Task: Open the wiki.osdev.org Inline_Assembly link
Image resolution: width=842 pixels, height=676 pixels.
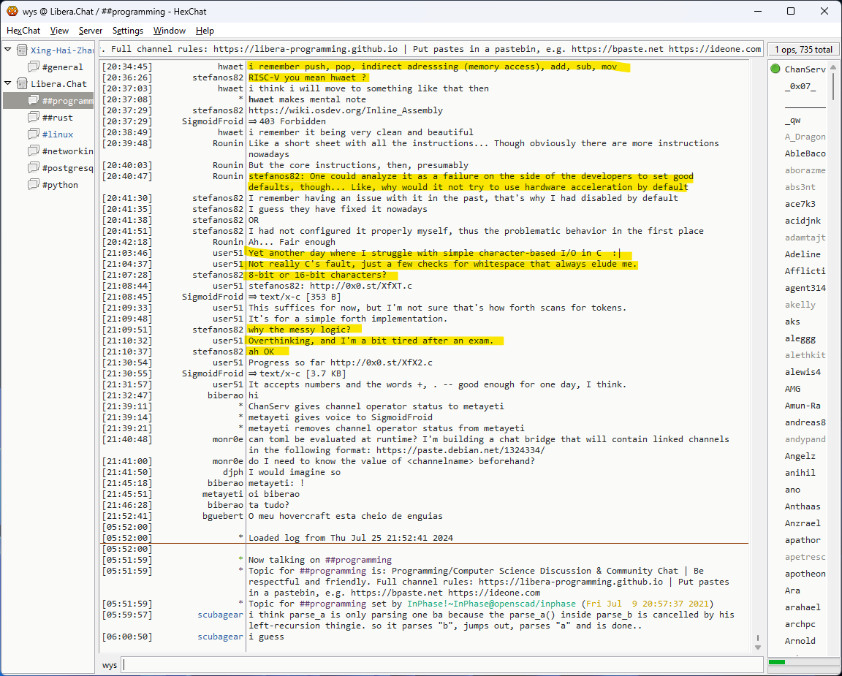Action: pos(345,110)
